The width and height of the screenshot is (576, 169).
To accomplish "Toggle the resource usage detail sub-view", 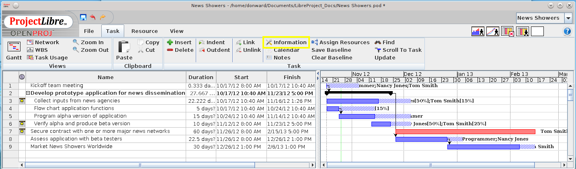I will (x=522, y=31).
